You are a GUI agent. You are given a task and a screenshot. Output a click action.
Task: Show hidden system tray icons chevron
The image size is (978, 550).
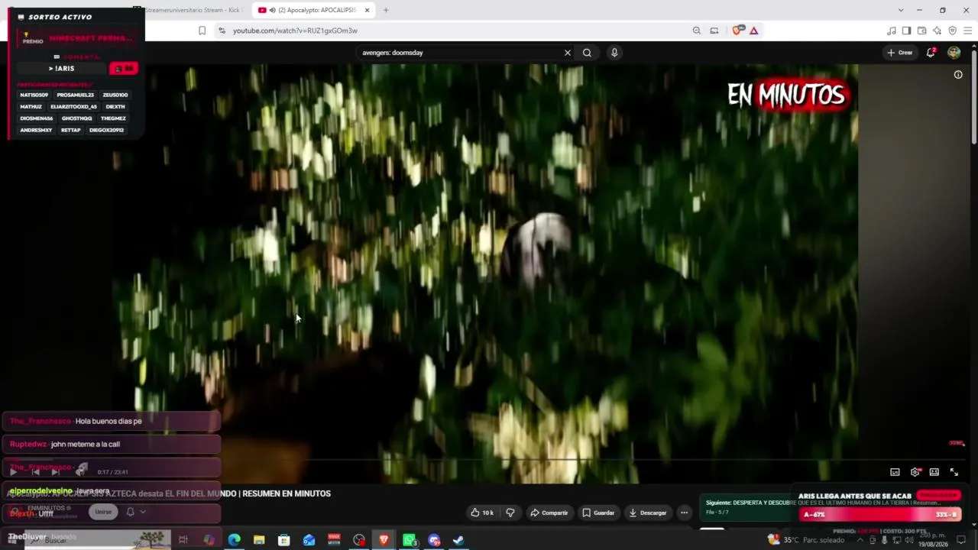pos(860,540)
